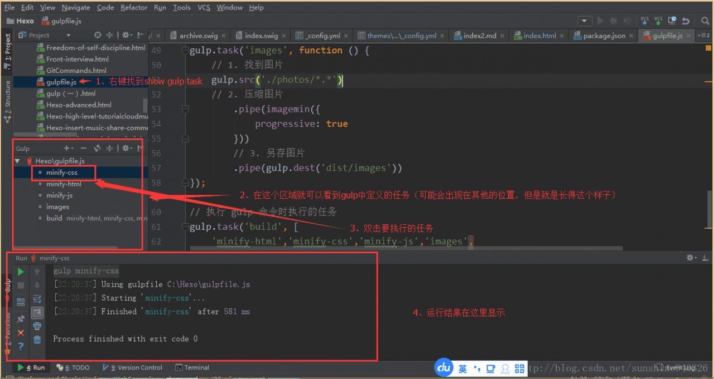Toggle the 1: Project side tool window
This screenshot has height=379, width=714.
[7, 51]
